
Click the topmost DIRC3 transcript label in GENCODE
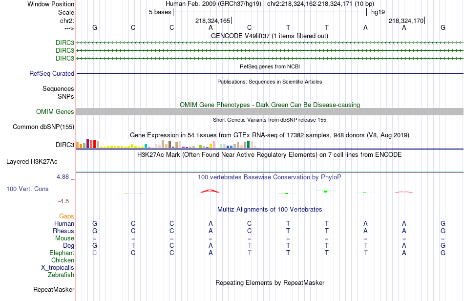pyautogui.click(x=65, y=43)
